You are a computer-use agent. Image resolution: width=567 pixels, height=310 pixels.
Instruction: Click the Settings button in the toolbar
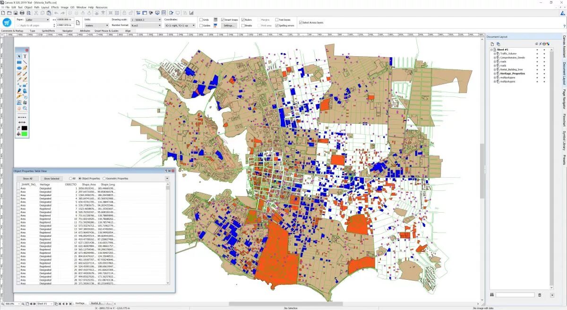[x=229, y=26]
